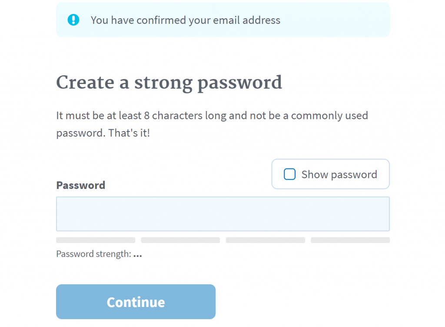Click the second password strength bar segment
This screenshot has height=327, width=445.
click(180, 240)
